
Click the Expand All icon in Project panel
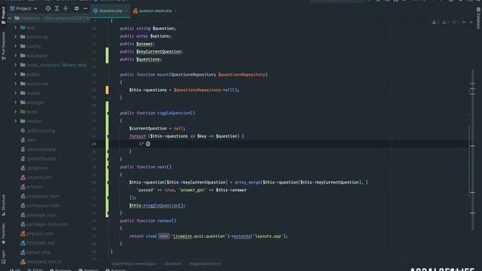point(57,8)
